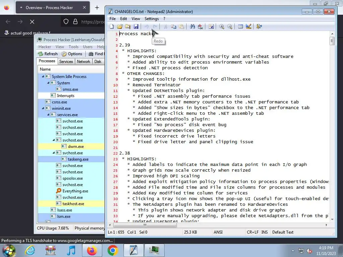Open Google Chrome from the taskbar
This screenshot has height=257, width=343.
click(113, 250)
